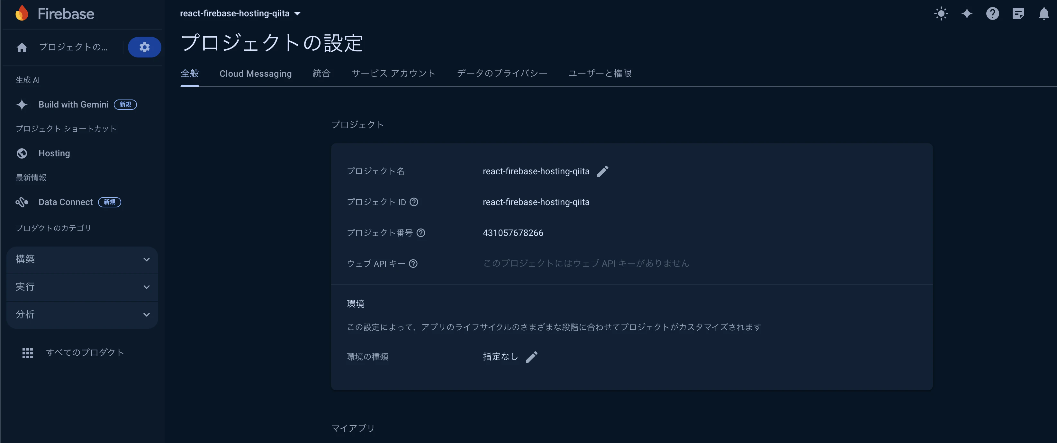Open Data Connect in sidebar
The image size is (1057, 443).
[66, 202]
